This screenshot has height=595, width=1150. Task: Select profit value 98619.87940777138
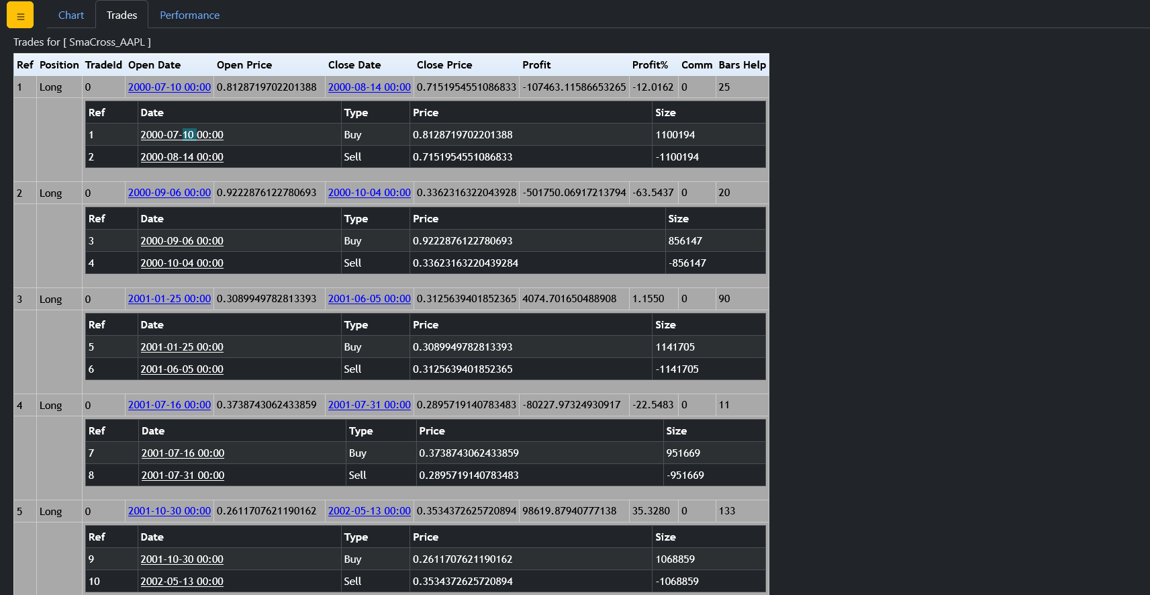click(569, 511)
